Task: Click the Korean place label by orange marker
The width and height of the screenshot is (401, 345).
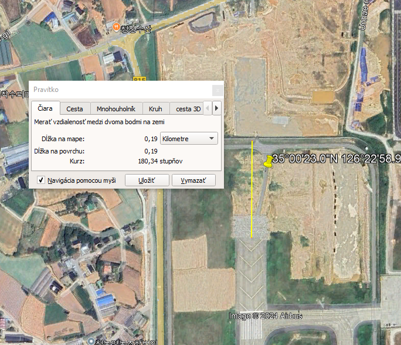Action: 135,29
